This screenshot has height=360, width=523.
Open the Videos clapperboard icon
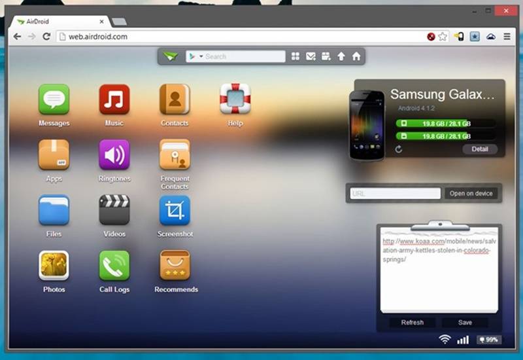click(114, 210)
